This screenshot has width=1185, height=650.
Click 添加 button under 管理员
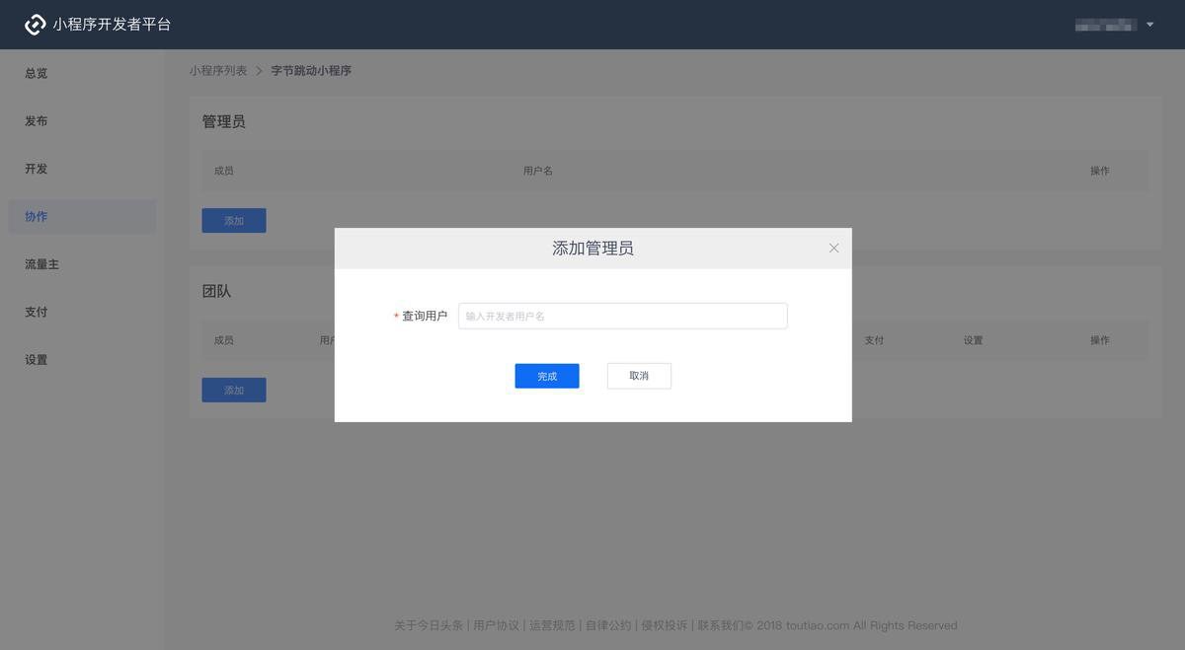[x=234, y=221]
